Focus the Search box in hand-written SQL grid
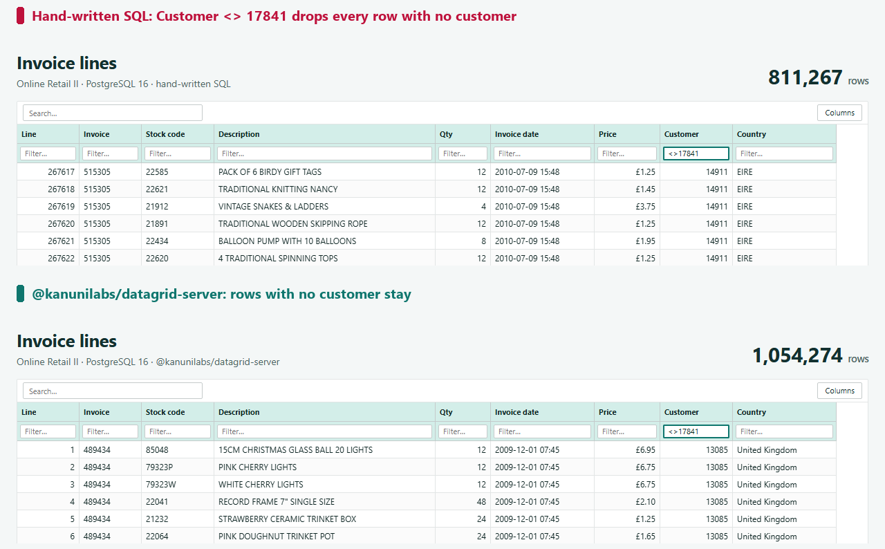885x549 pixels. click(113, 113)
